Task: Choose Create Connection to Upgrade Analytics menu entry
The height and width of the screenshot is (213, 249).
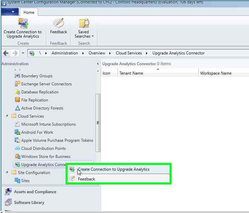Action: click(119, 169)
